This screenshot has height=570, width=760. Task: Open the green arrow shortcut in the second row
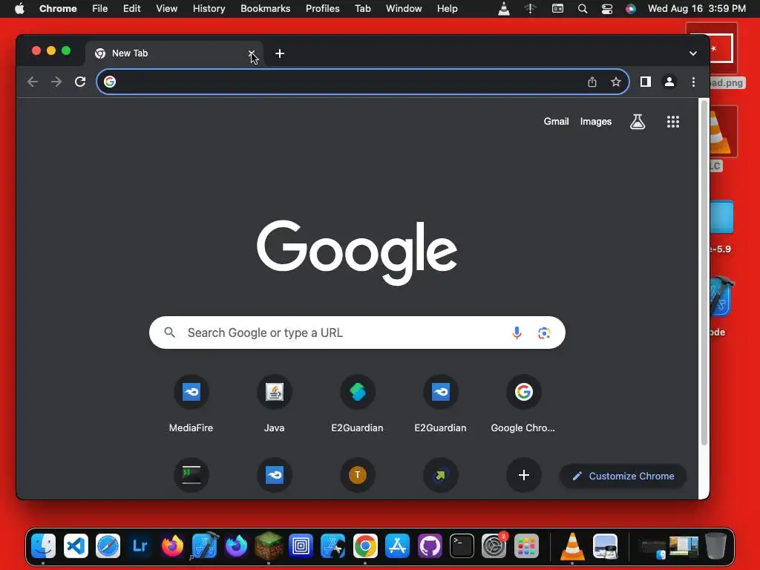[441, 475]
